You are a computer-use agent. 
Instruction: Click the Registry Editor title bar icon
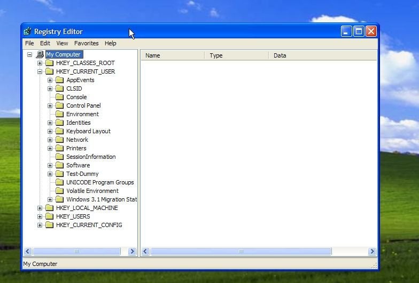coord(27,31)
